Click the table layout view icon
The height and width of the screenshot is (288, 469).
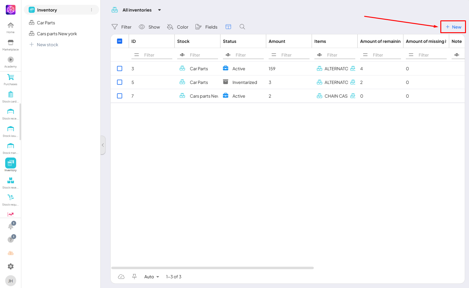228,27
